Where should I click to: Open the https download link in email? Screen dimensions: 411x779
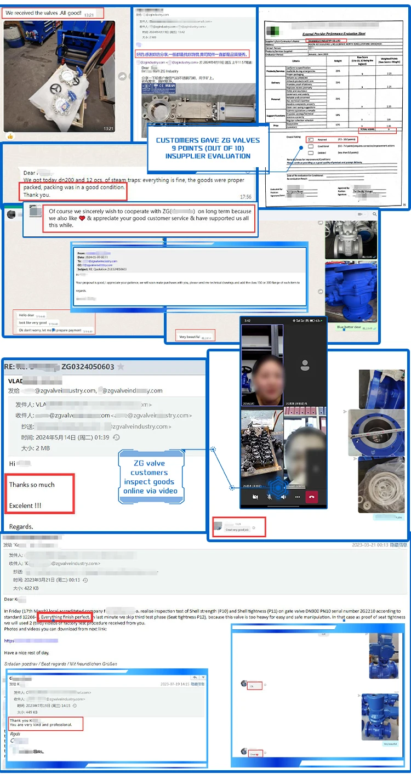coord(31,640)
